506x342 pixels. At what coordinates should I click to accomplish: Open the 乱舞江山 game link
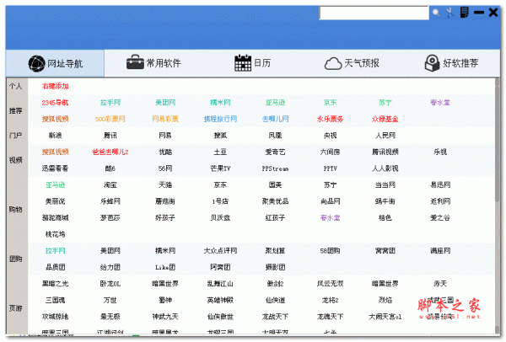pyautogui.click(x=220, y=284)
